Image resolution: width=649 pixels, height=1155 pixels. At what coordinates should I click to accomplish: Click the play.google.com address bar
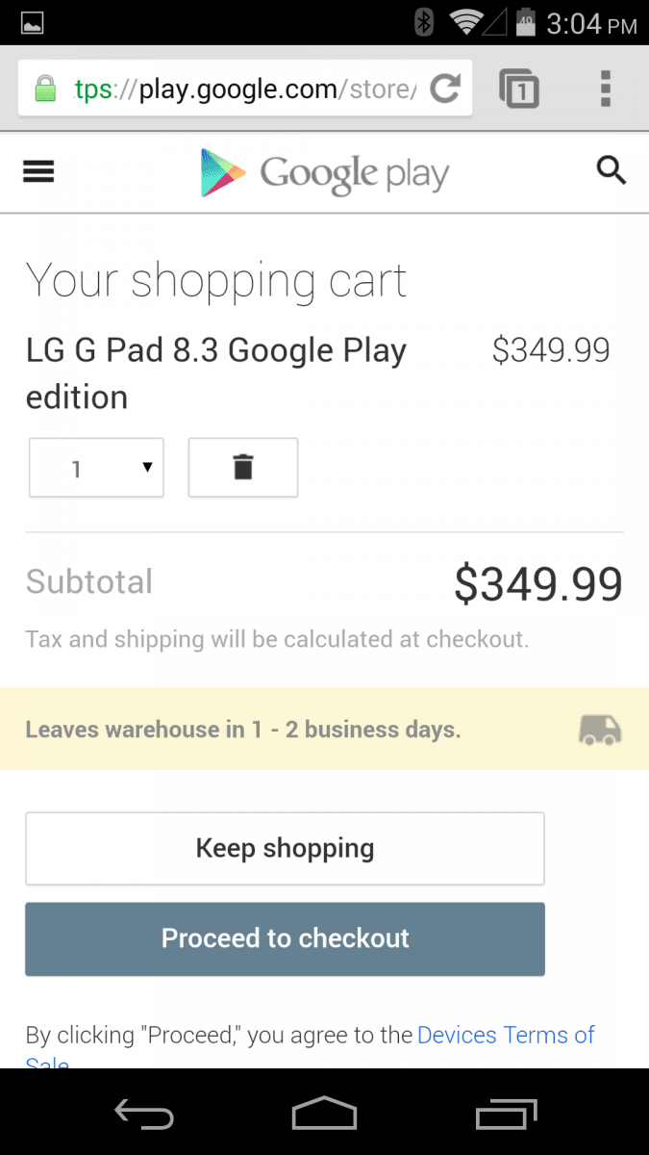[245, 90]
